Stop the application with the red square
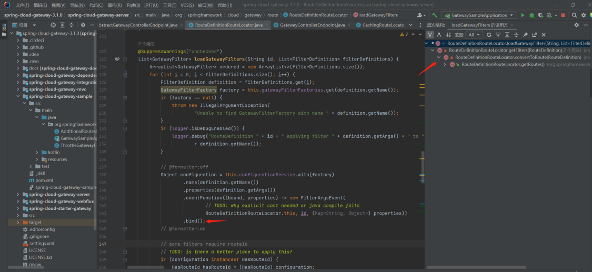The width and height of the screenshot is (592, 272). click(563, 15)
